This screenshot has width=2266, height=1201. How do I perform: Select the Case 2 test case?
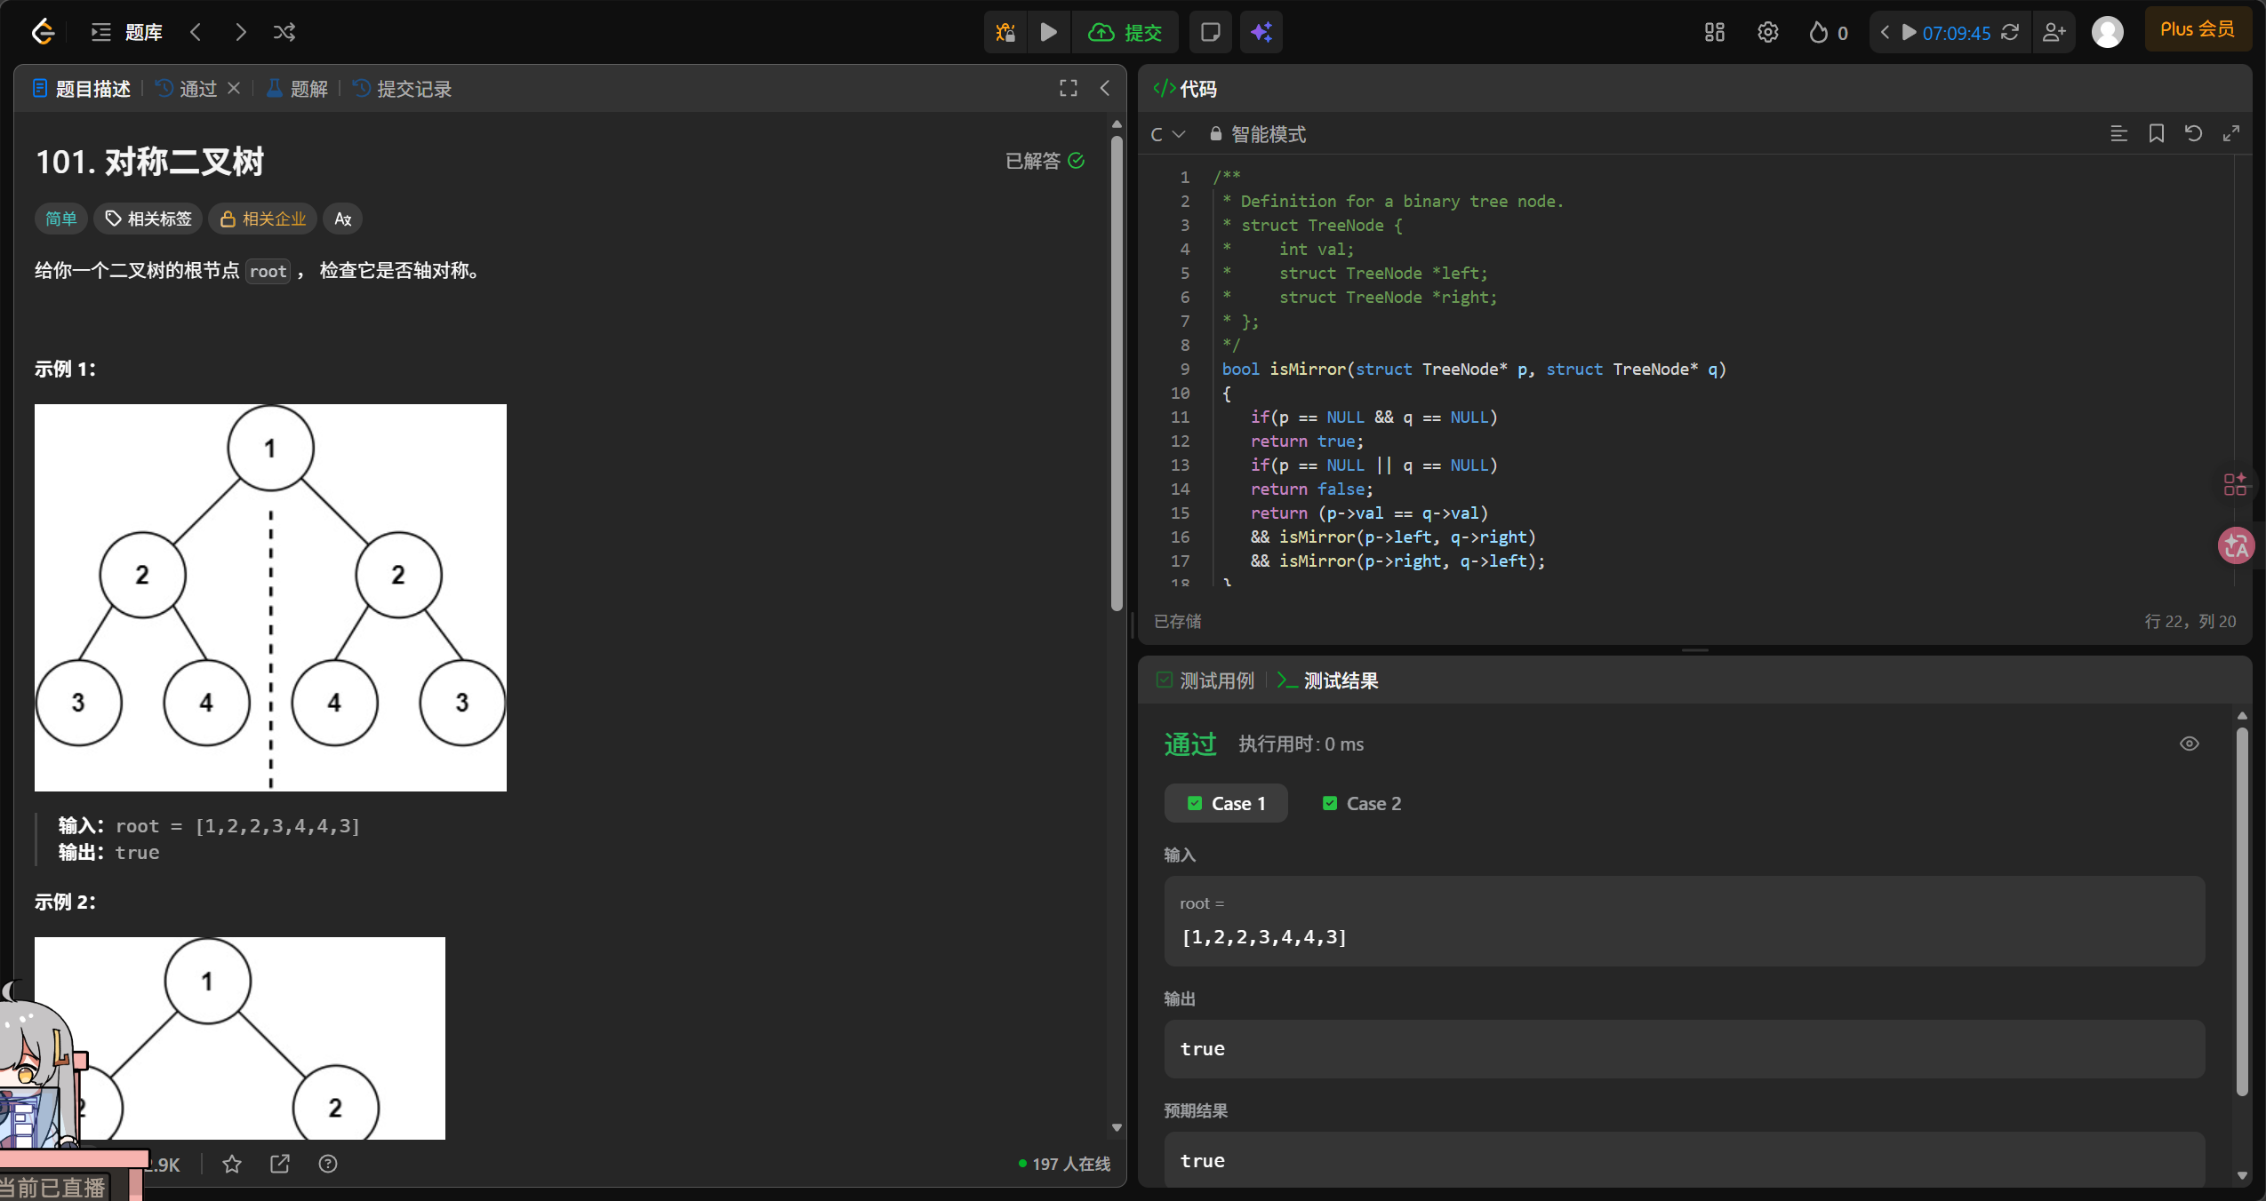(1362, 803)
